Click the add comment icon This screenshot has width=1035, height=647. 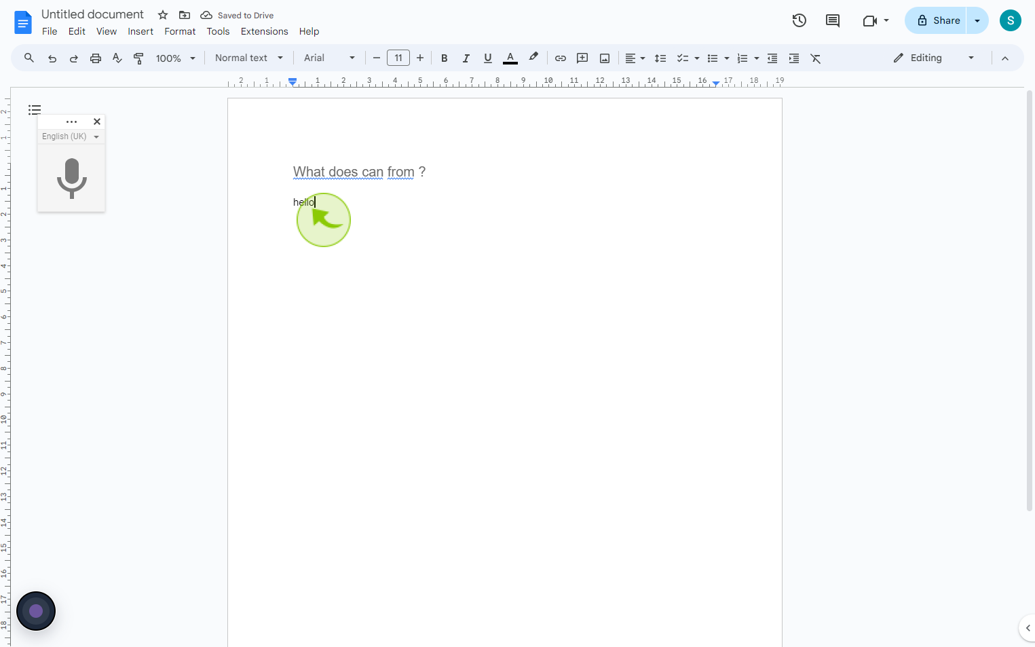click(582, 58)
